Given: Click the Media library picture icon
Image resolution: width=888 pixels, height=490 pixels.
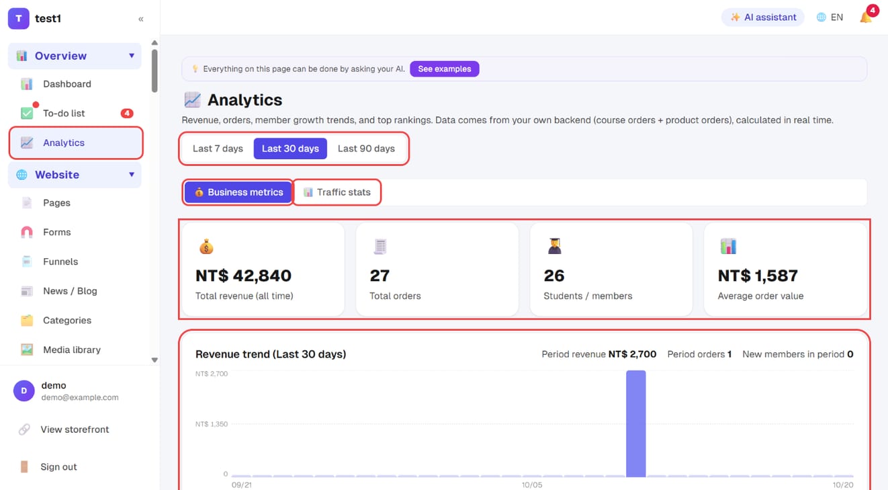Looking at the screenshot, I should 27,350.
